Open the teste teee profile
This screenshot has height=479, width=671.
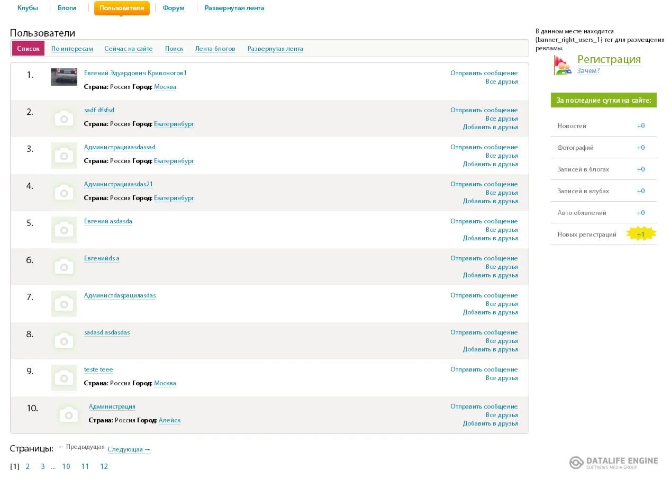(x=98, y=369)
